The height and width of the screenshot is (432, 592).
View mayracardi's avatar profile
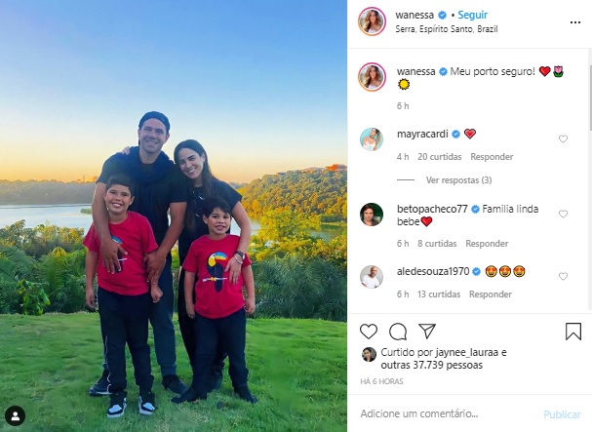(x=372, y=139)
